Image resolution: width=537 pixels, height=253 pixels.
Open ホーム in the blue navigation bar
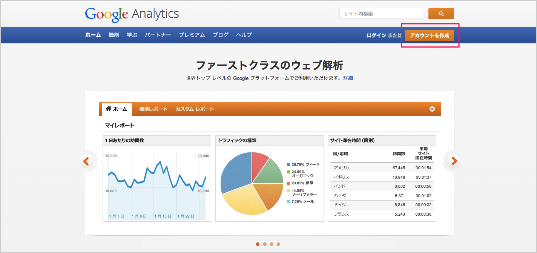[93, 35]
